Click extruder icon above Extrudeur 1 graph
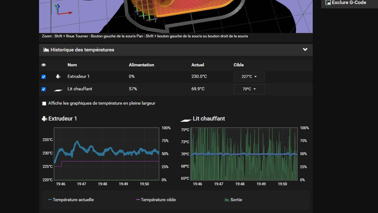 44,119
